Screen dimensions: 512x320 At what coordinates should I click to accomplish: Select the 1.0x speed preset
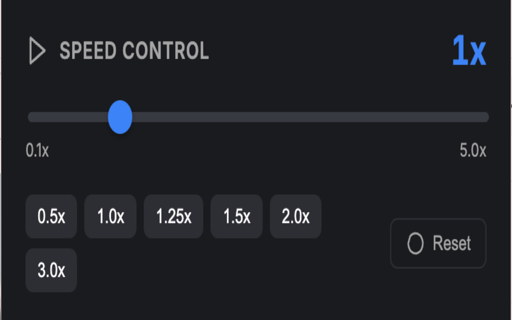pyautogui.click(x=110, y=216)
